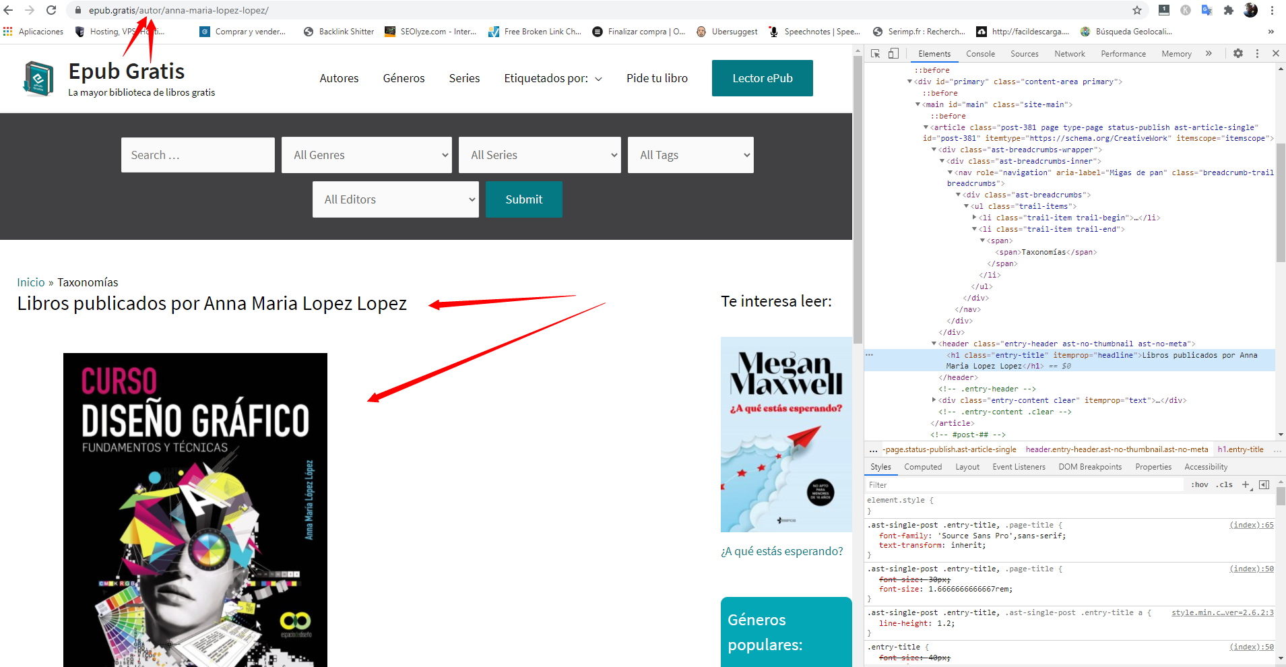
Task: Expand the div entry-content clear node
Action: [934, 400]
